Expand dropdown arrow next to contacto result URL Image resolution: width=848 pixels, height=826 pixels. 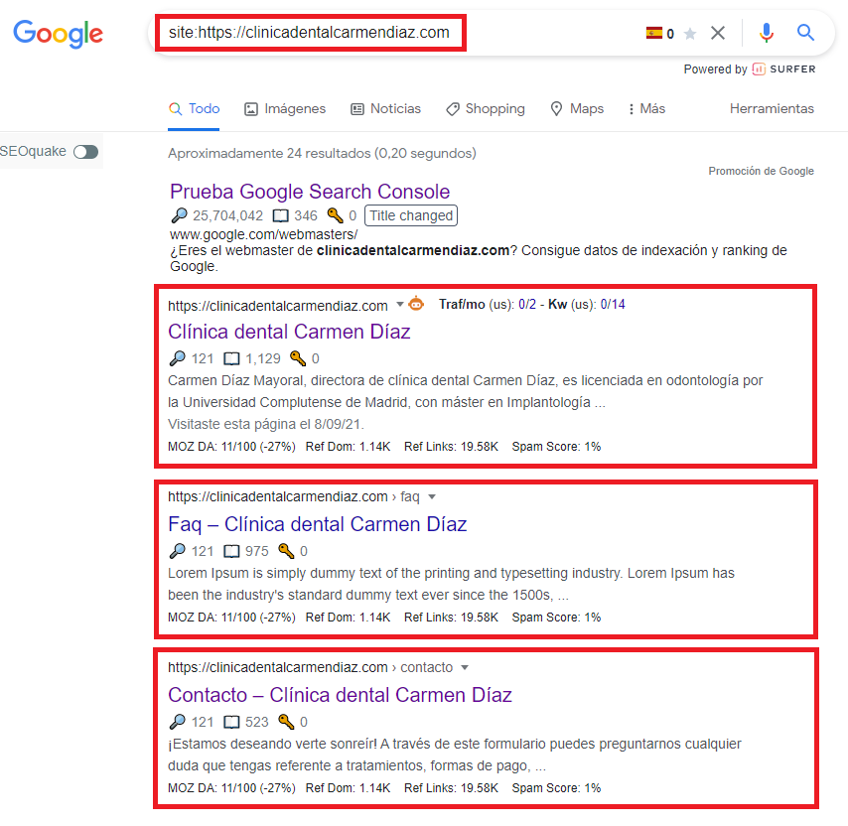(x=465, y=667)
